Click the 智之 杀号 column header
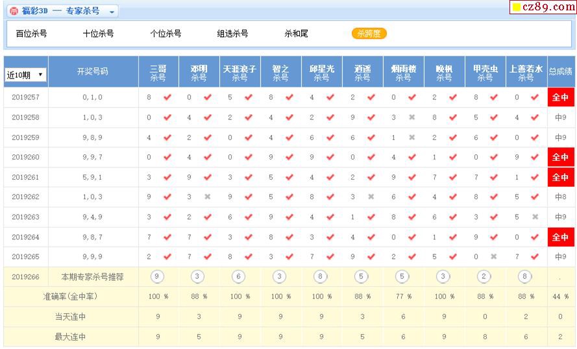577x349 pixels. pos(280,72)
